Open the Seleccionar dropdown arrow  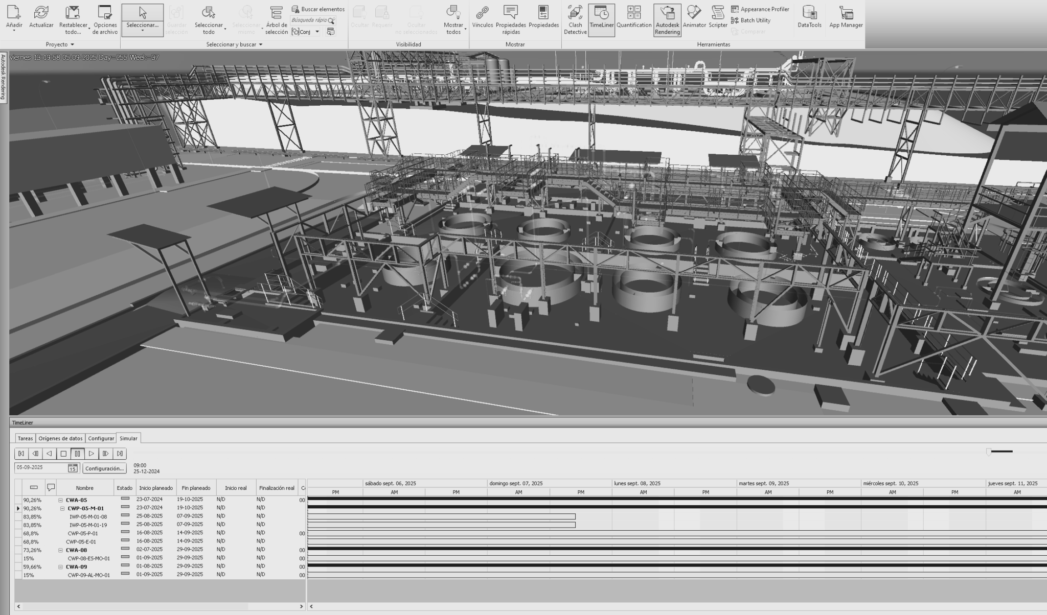pyautogui.click(x=142, y=32)
